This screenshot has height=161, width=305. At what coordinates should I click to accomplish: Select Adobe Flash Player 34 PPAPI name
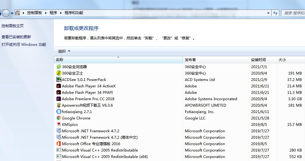(x=87, y=92)
